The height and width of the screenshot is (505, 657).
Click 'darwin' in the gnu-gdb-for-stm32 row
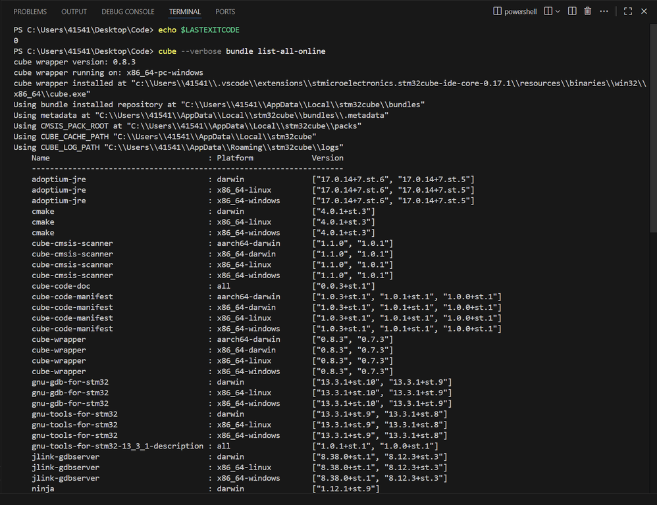tap(230, 382)
